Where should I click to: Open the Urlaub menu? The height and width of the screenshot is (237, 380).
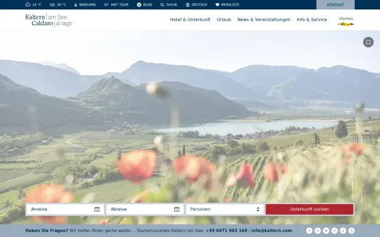click(224, 20)
